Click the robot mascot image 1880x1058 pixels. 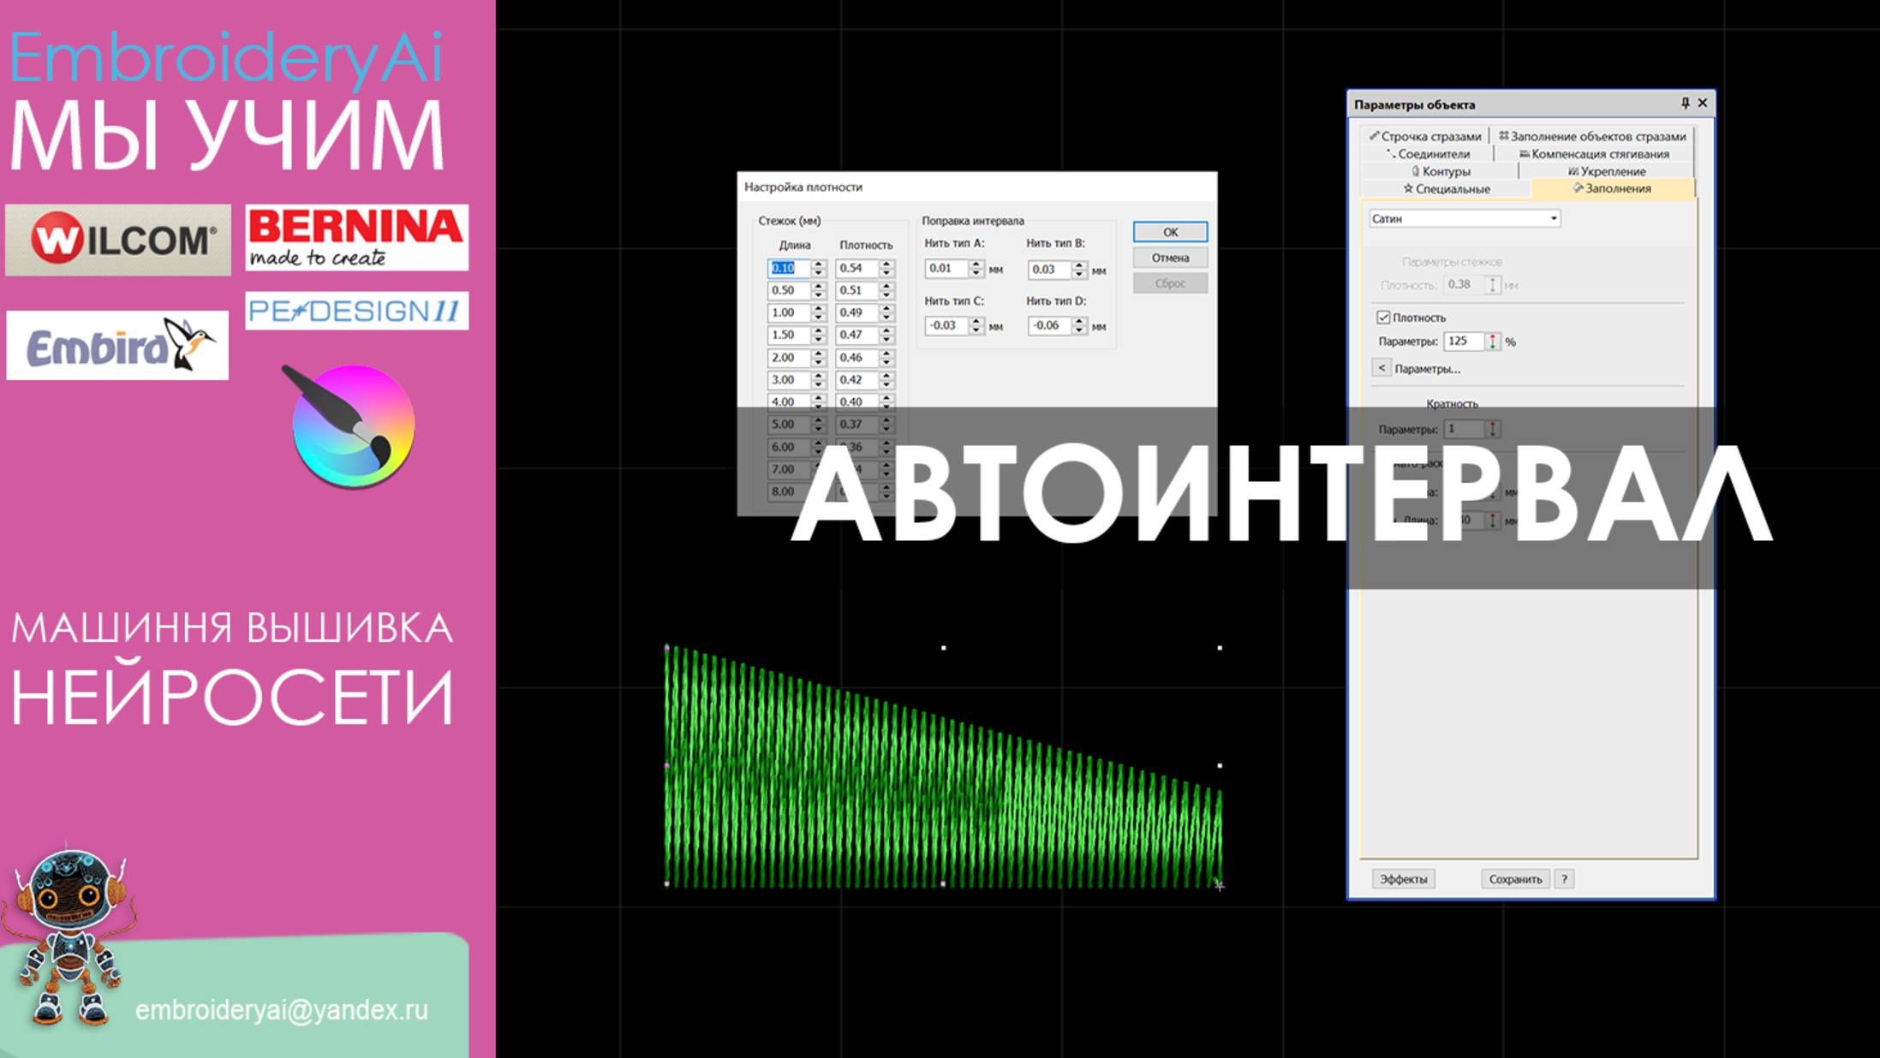(x=67, y=937)
